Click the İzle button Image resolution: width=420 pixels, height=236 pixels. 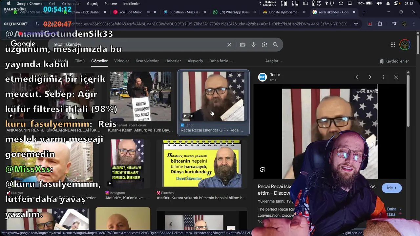[x=391, y=188]
